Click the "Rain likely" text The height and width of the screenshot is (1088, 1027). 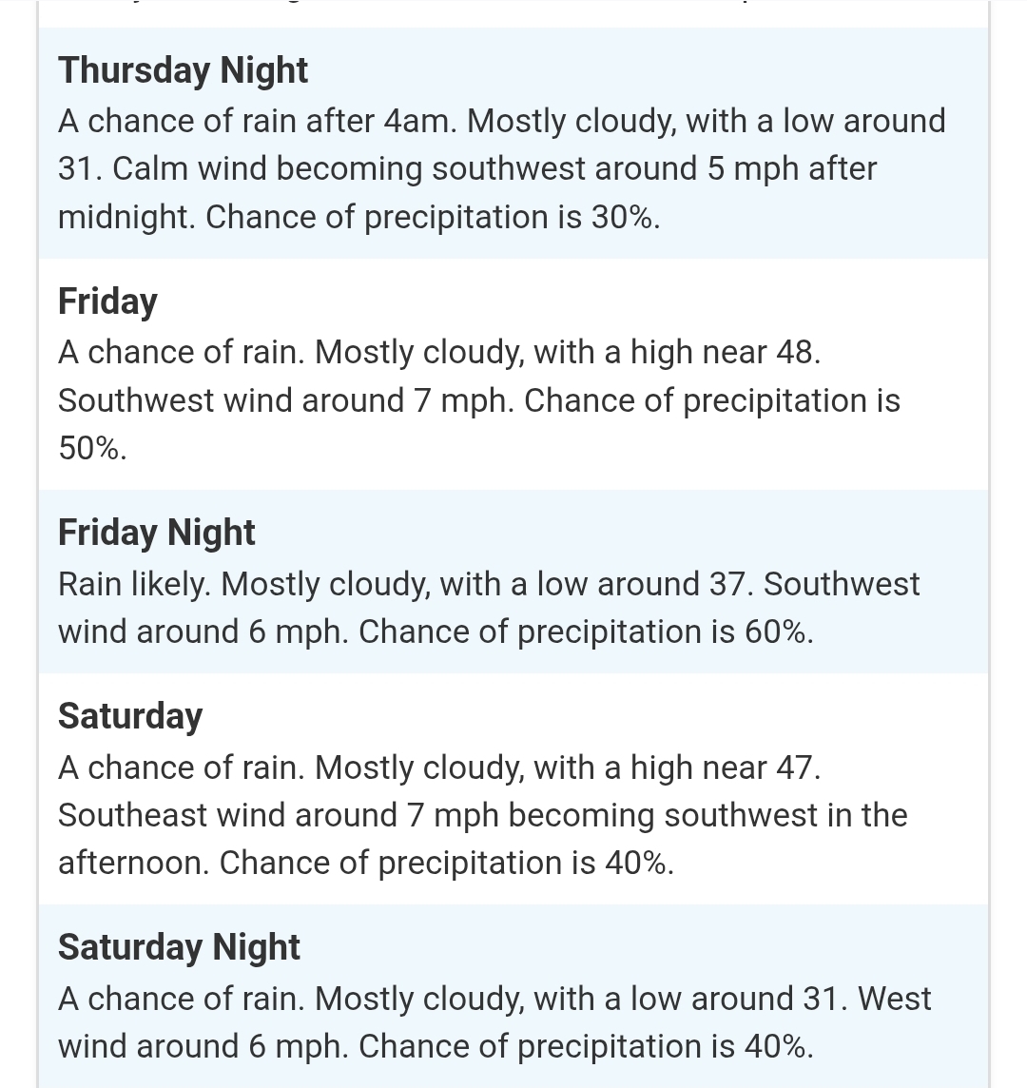(134, 584)
